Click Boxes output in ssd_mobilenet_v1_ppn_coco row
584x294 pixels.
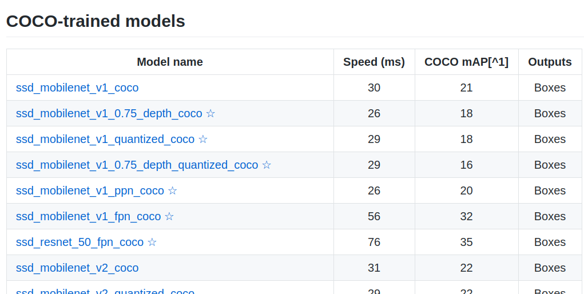550,190
